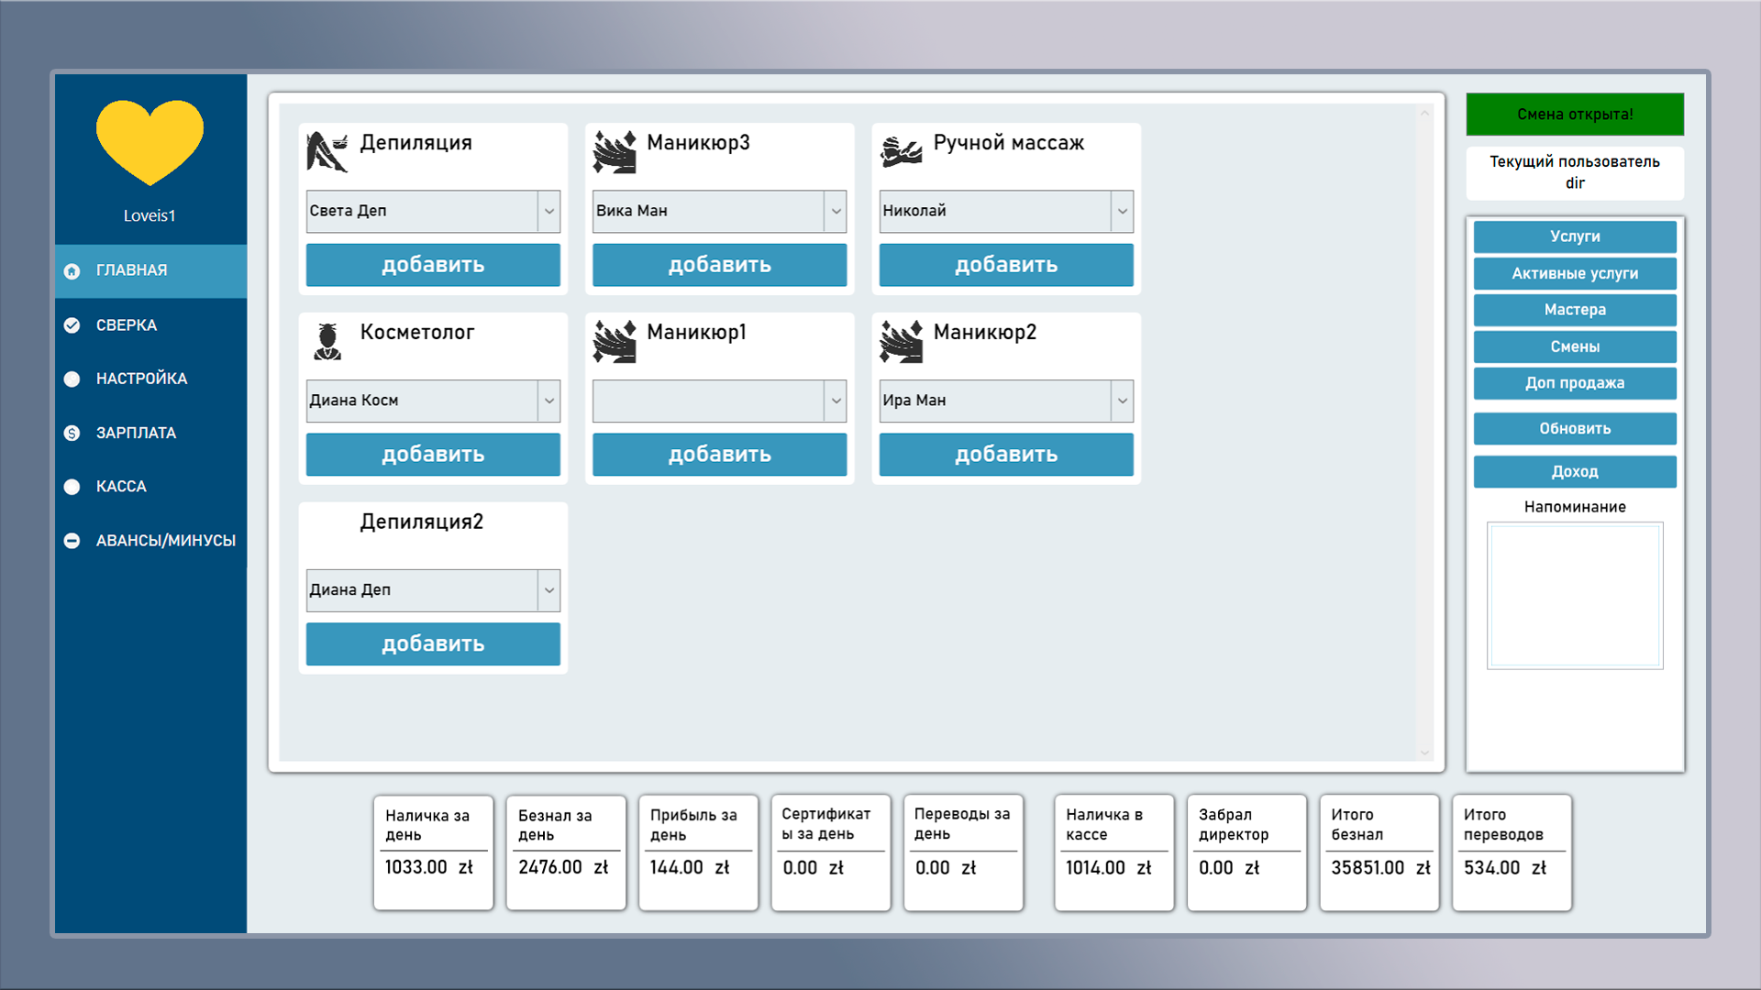This screenshot has height=990, width=1761.
Task: Select the НАСТРОЙКА sidebar entry
Action: tap(140, 378)
